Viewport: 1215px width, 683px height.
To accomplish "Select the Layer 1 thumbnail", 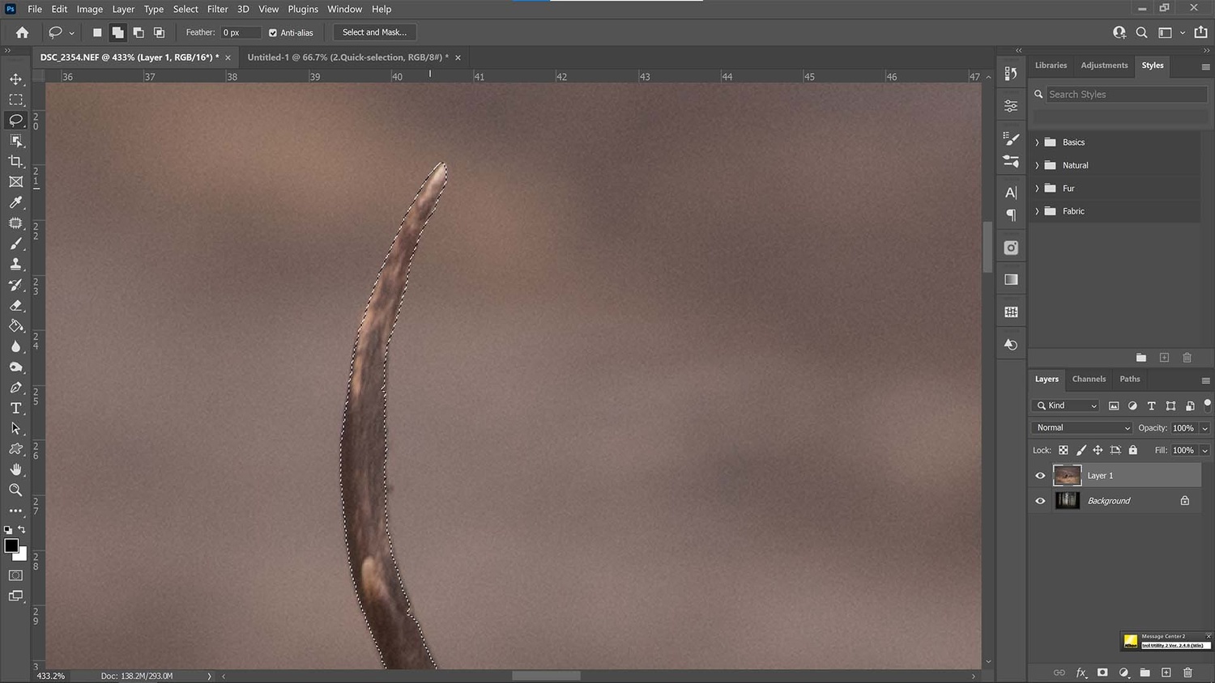I will 1067,476.
